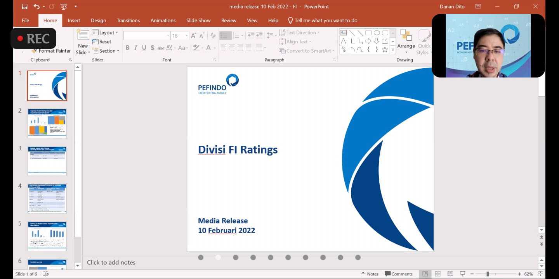Screen dimensions: 559x279
Task: Select the 5-Point Star shape
Action: tap(385, 49)
